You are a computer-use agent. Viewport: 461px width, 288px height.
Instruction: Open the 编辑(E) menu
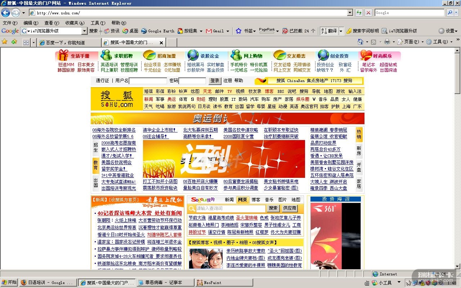(31, 23)
